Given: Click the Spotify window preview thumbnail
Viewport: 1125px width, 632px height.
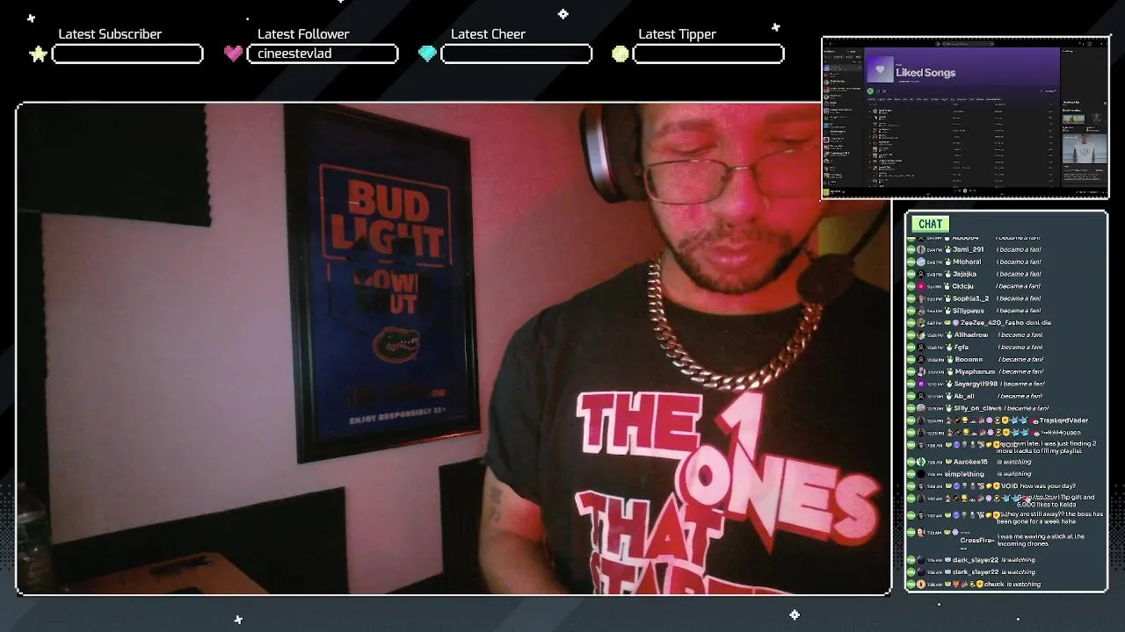Looking at the screenshot, I should click(x=965, y=118).
